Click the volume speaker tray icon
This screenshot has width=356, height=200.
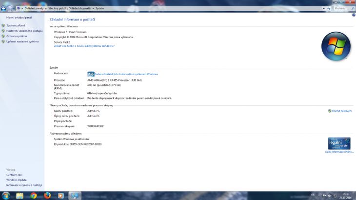330,196
